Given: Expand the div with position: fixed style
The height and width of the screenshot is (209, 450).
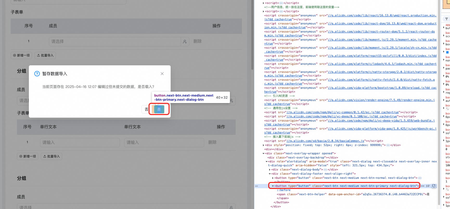Looking at the screenshot, I should tap(263, 145).
